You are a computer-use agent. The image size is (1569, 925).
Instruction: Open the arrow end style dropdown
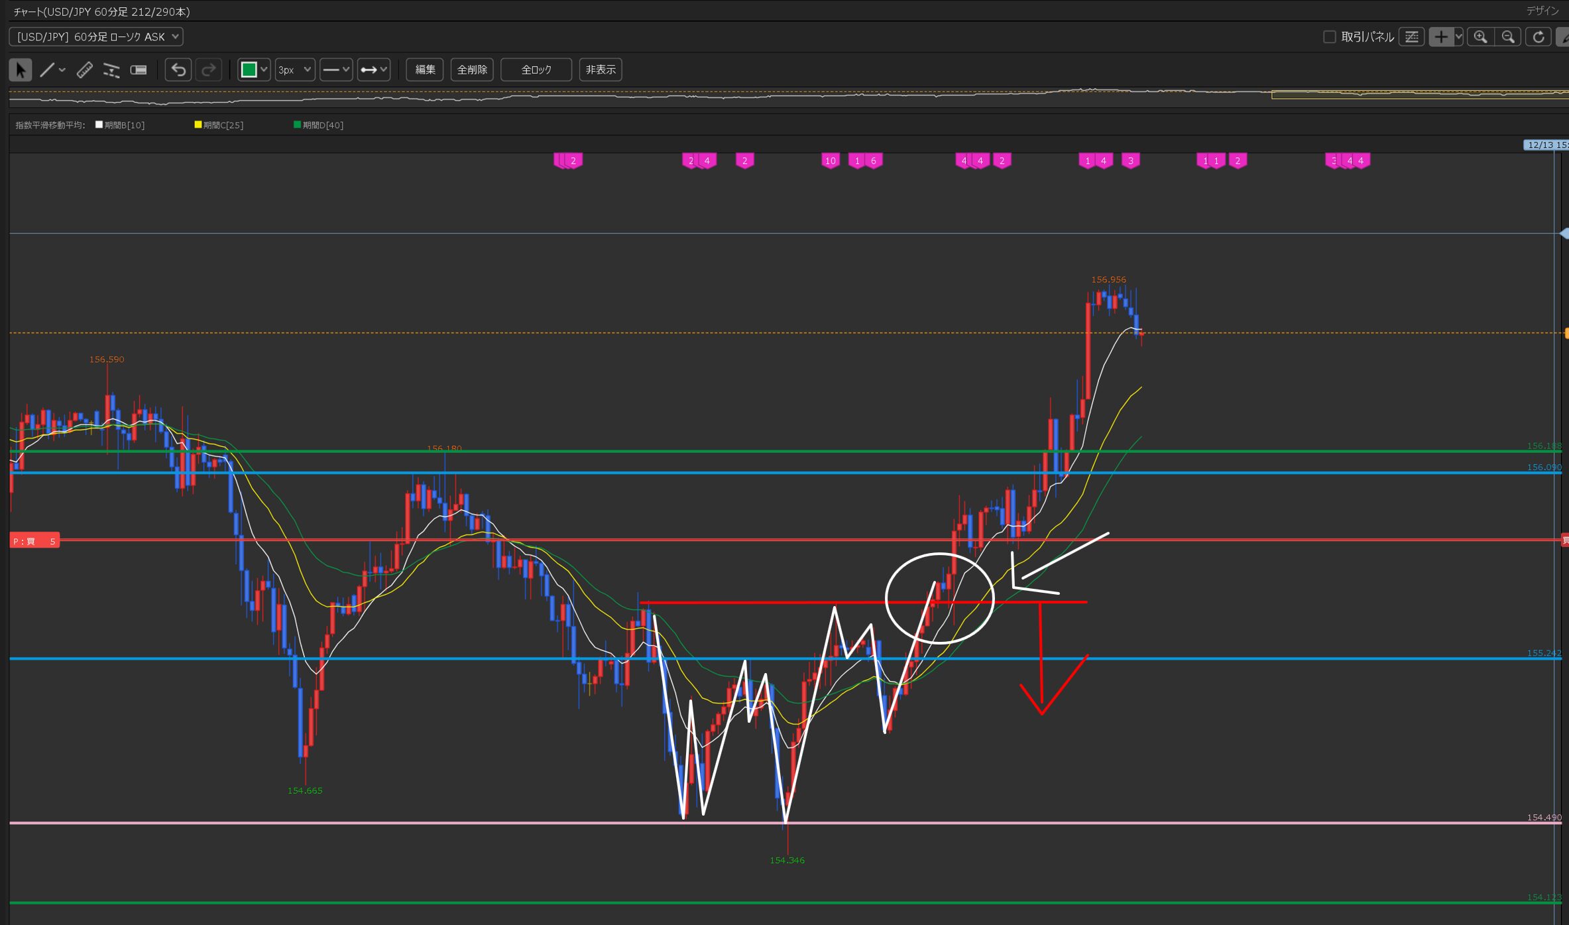click(x=373, y=70)
